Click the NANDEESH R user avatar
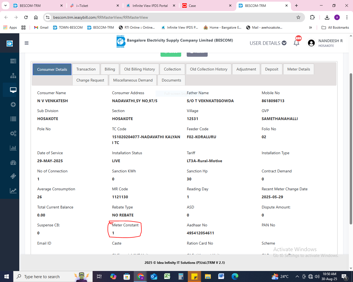The image size is (353, 282). [x=311, y=43]
